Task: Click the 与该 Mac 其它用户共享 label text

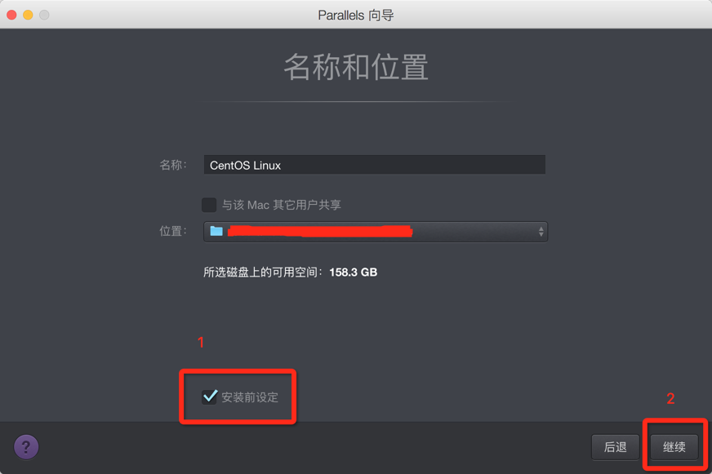Action: tap(282, 205)
